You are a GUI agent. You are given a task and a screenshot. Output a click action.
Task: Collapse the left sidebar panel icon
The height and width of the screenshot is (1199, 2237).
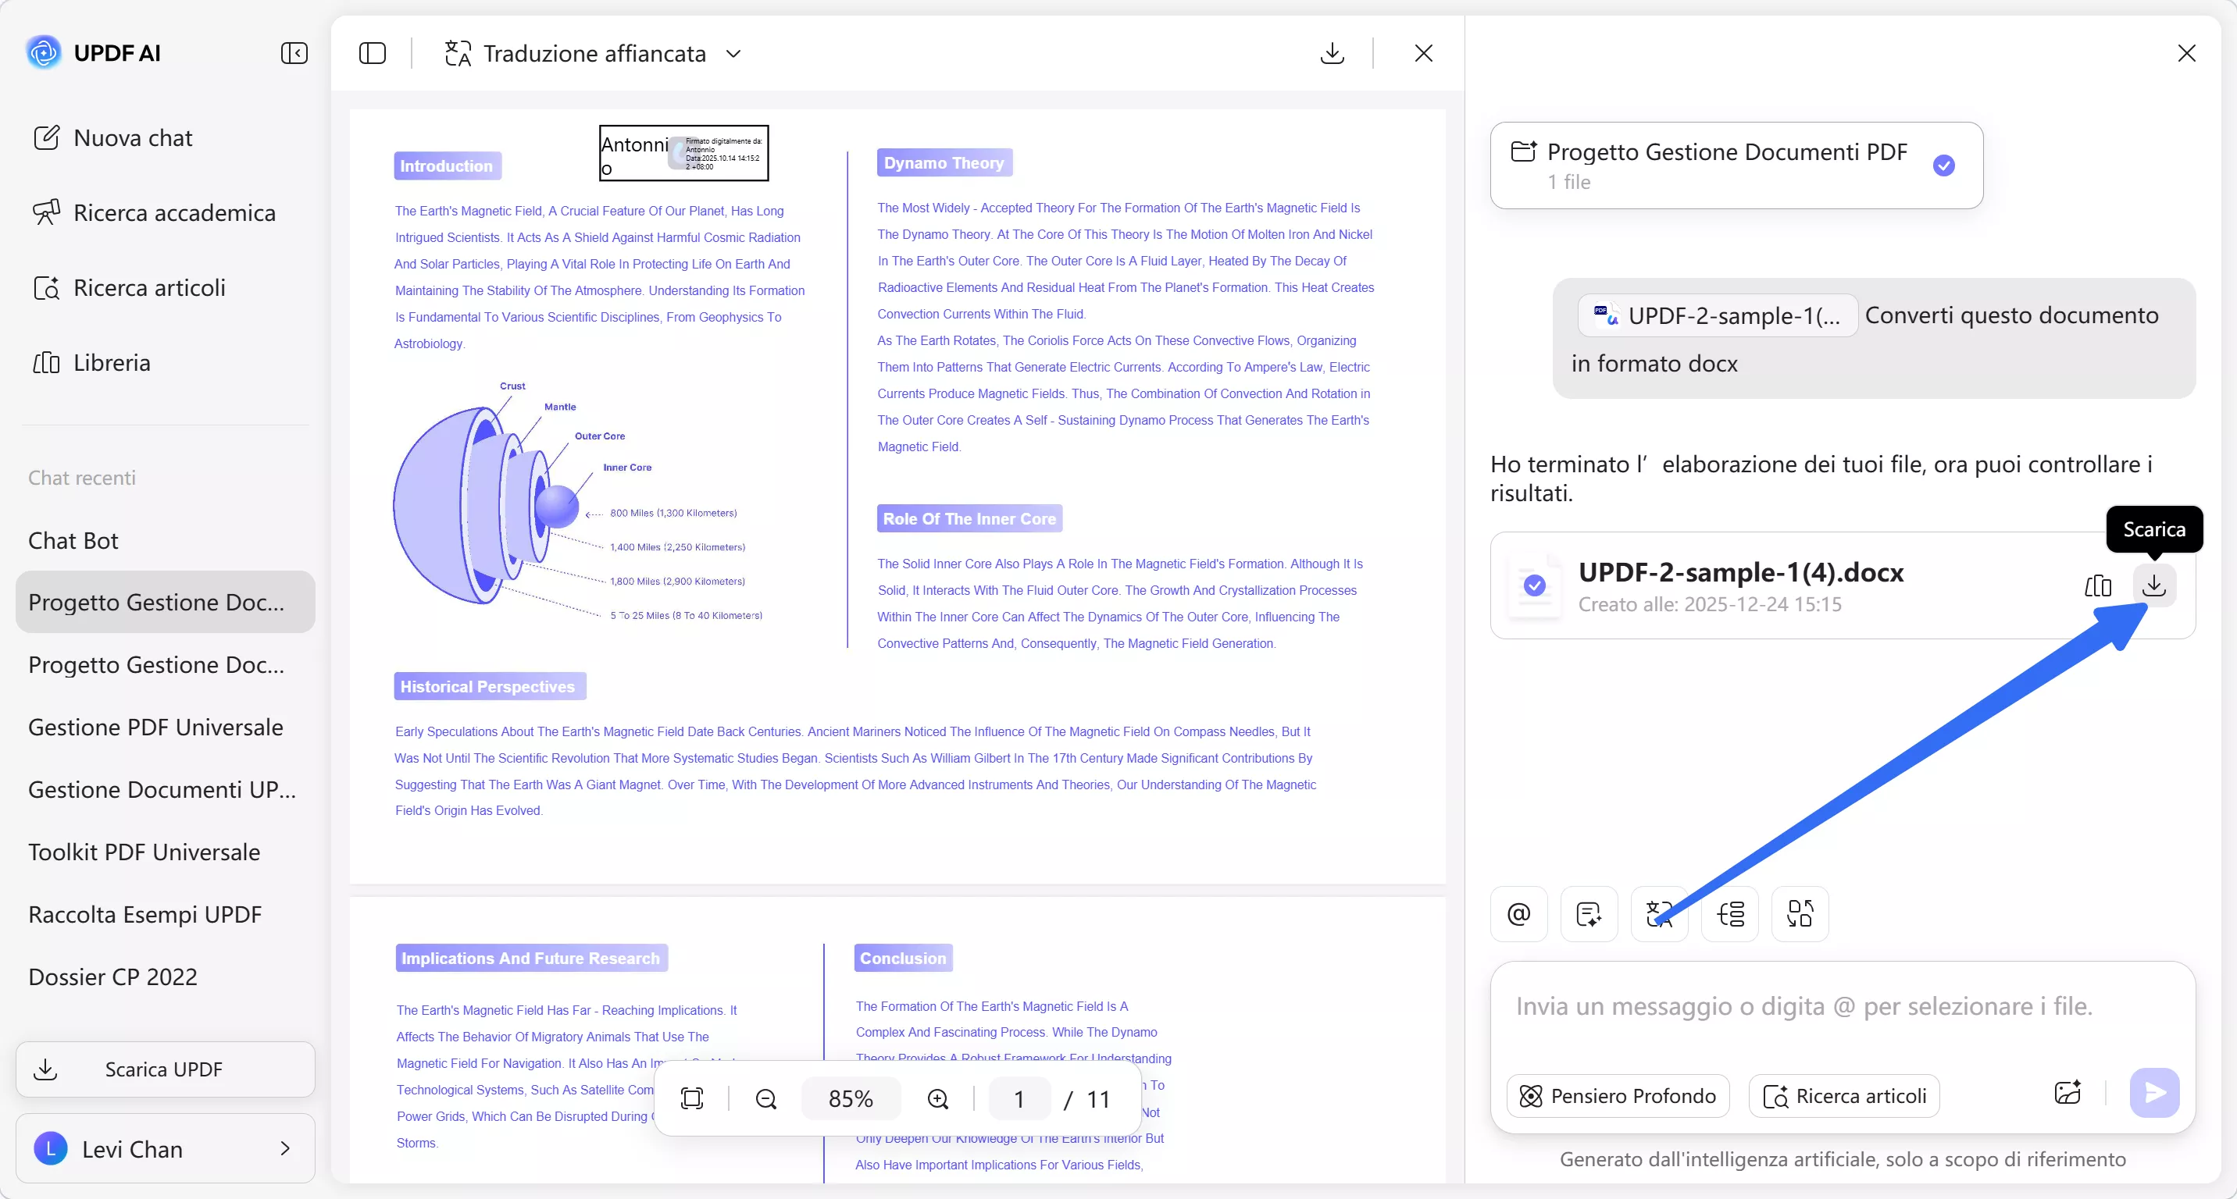294,53
